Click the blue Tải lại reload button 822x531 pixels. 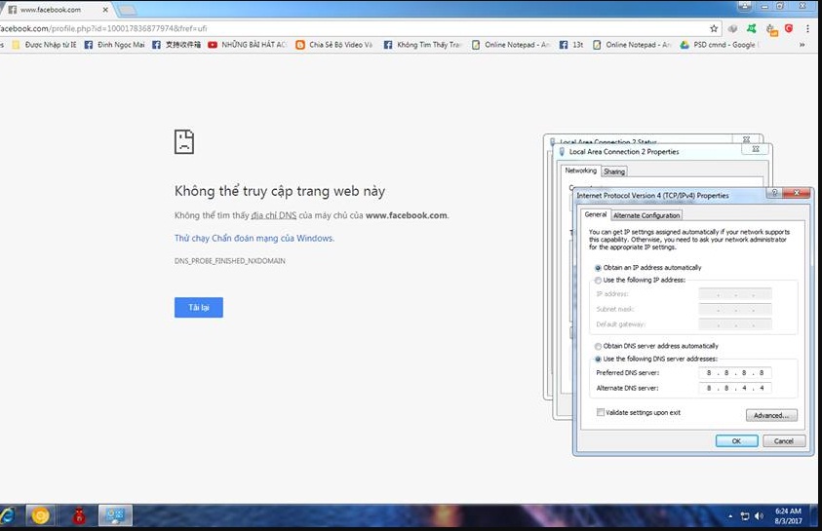pos(199,307)
